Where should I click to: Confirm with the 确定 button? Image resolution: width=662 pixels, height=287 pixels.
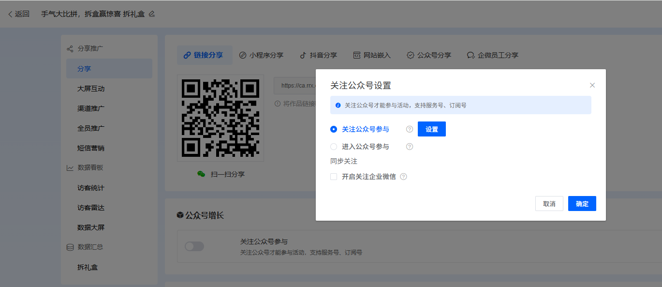pos(582,204)
